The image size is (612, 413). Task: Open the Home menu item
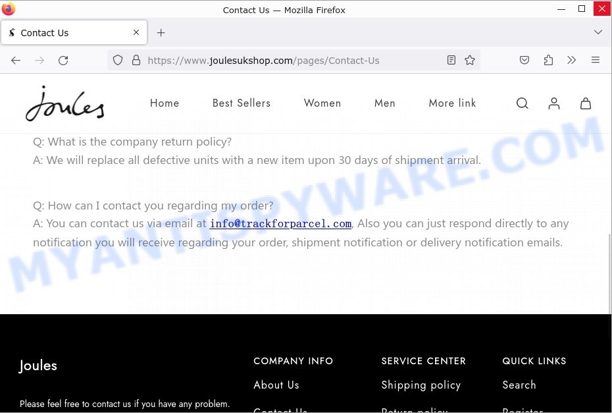[165, 103]
